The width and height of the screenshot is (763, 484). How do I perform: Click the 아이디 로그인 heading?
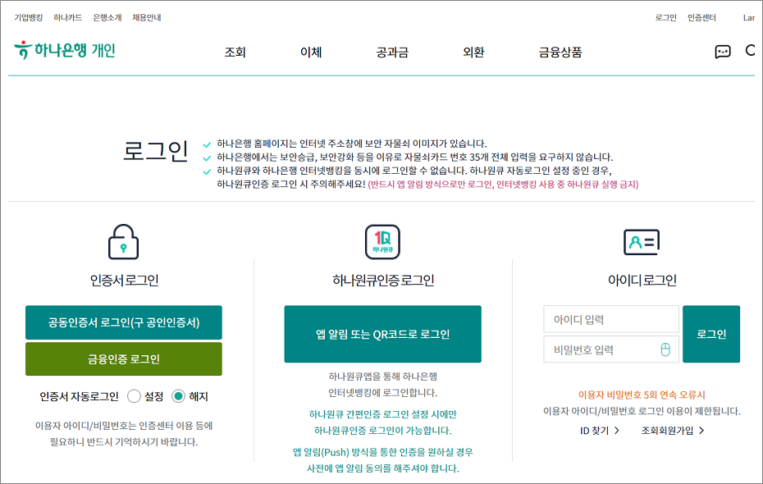642,281
